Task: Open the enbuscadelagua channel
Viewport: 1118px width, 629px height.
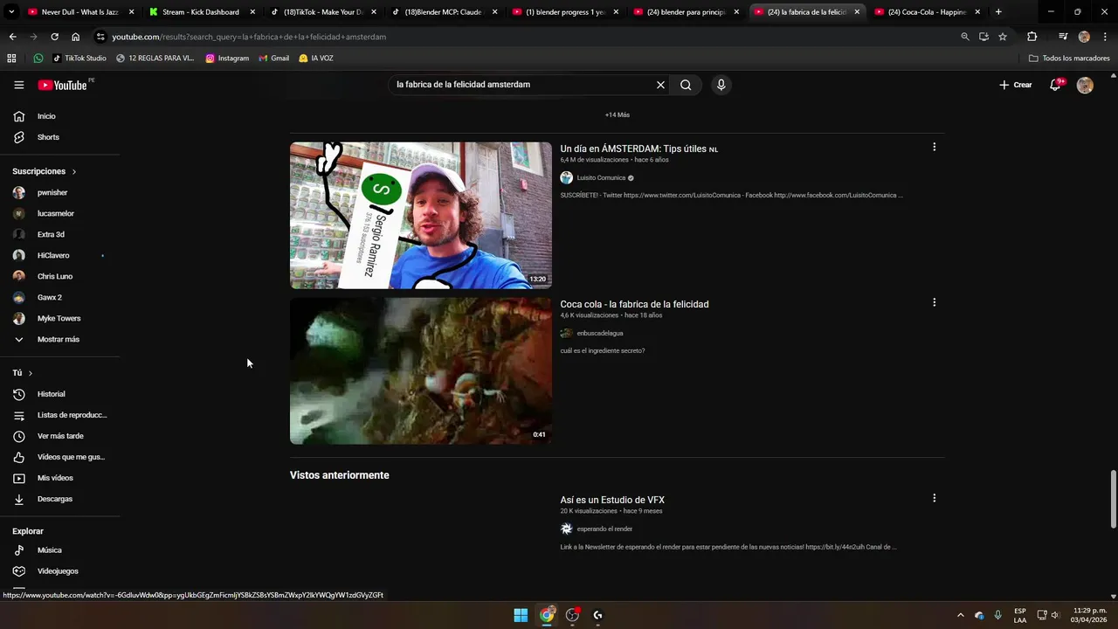Action: (x=600, y=334)
